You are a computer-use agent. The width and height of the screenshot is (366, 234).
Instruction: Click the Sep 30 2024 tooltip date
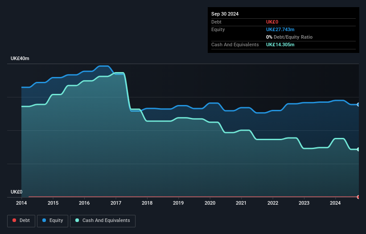pyautogui.click(x=225, y=14)
